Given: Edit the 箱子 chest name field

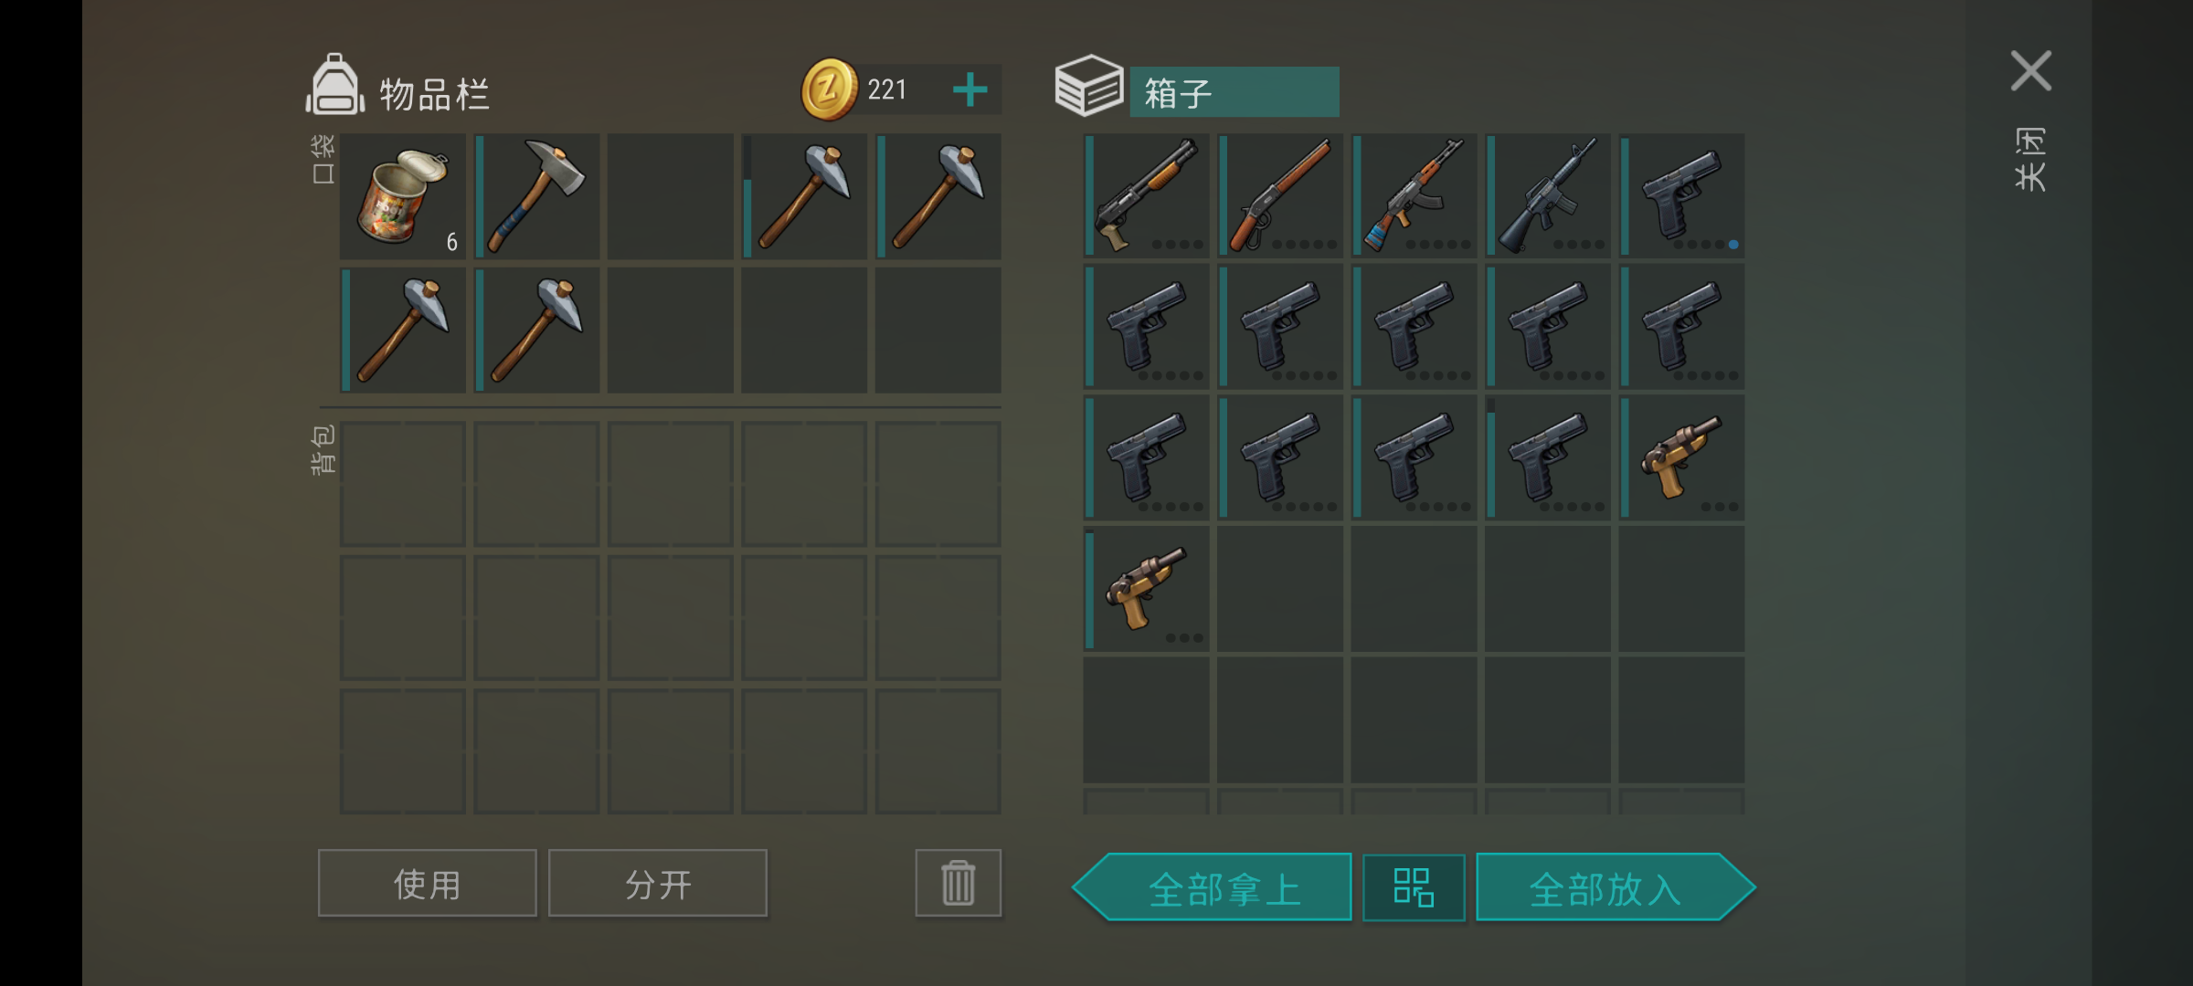Looking at the screenshot, I should click(x=1234, y=92).
